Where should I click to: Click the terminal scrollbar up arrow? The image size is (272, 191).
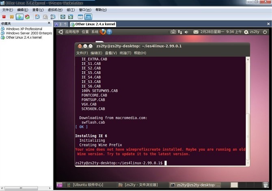point(248,60)
